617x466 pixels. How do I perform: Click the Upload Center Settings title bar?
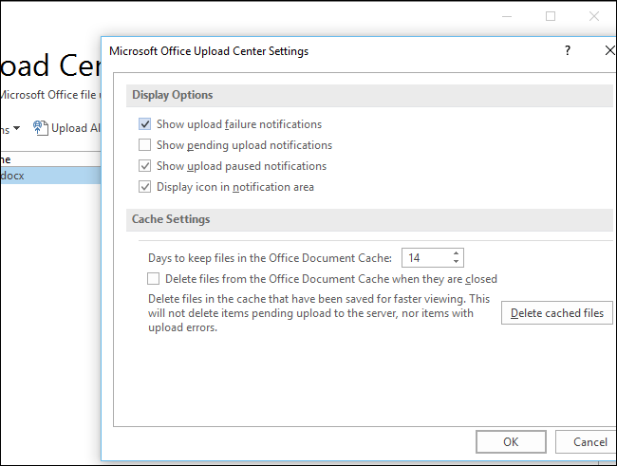pos(285,50)
